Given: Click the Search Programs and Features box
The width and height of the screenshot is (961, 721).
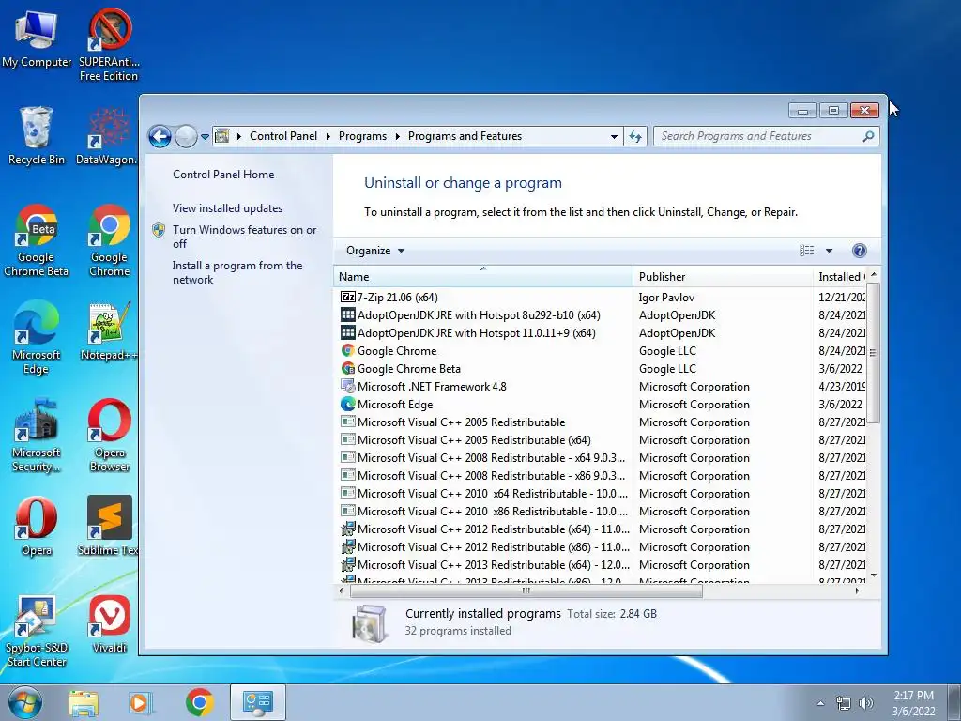Looking at the screenshot, I should pyautogui.click(x=758, y=136).
